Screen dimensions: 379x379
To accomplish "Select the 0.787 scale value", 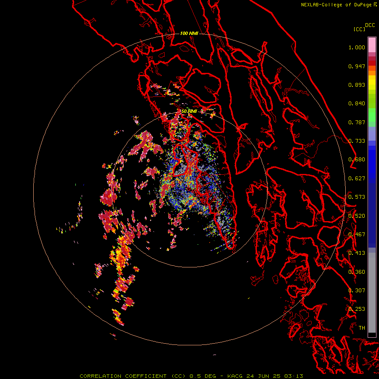I will pos(357,122).
